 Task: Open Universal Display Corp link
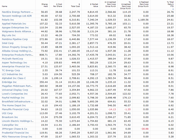pyautogui.click(x=15, y=90)
